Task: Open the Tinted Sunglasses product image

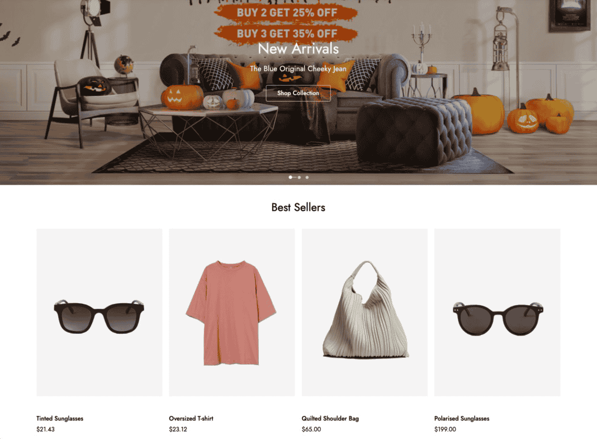Action: coord(99,312)
